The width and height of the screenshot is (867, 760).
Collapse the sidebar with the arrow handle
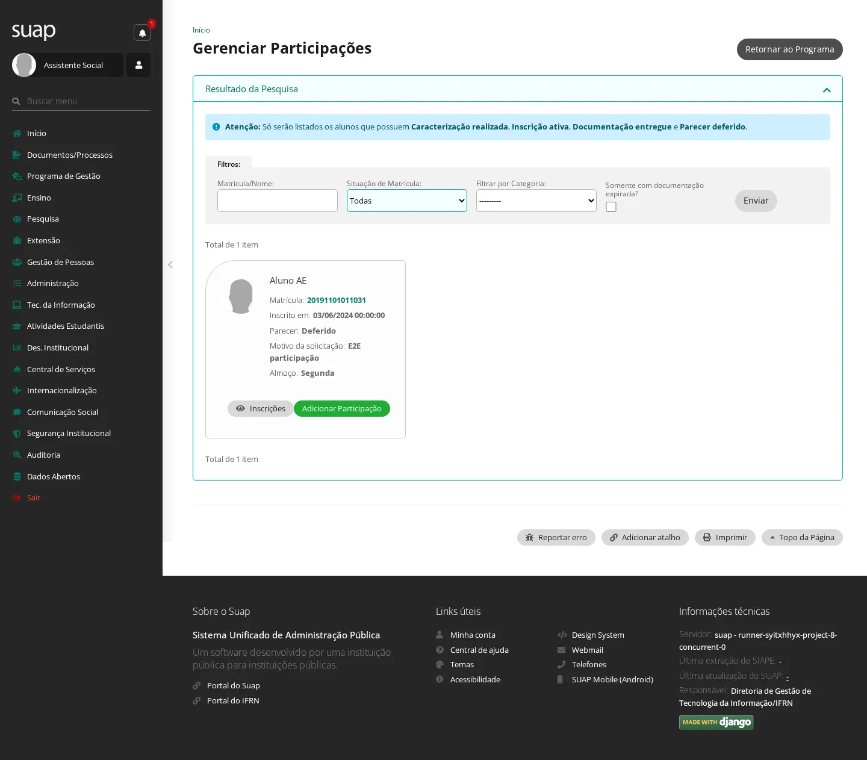coord(170,264)
